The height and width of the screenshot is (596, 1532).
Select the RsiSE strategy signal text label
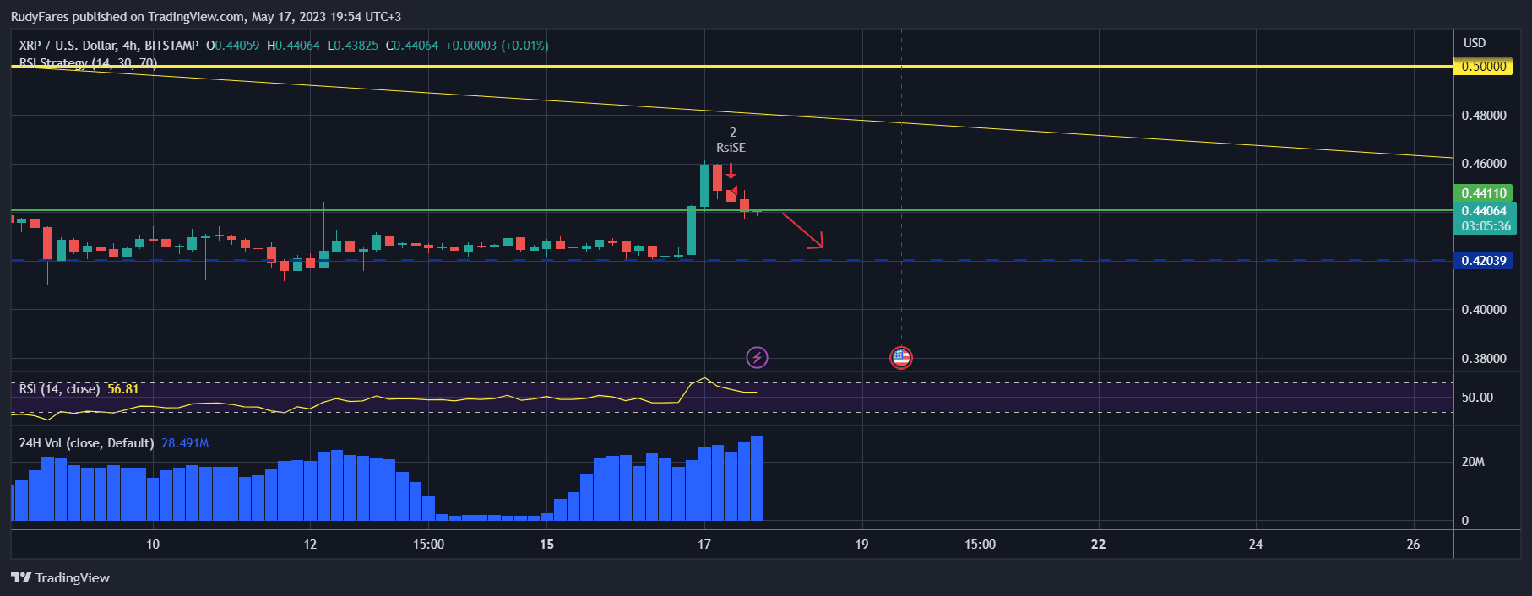731,148
